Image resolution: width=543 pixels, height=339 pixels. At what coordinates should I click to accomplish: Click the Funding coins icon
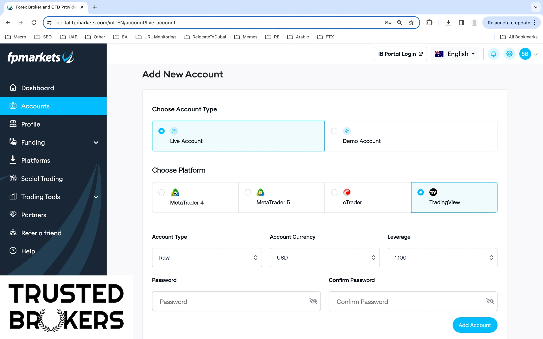[x=13, y=142]
